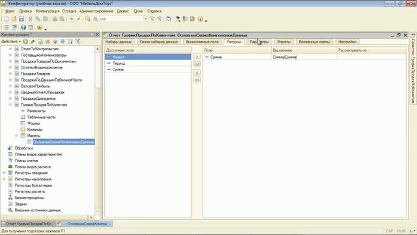
Task: Click the Сумма(Сумма) expression cell
Action: click(x=304, y=57)
